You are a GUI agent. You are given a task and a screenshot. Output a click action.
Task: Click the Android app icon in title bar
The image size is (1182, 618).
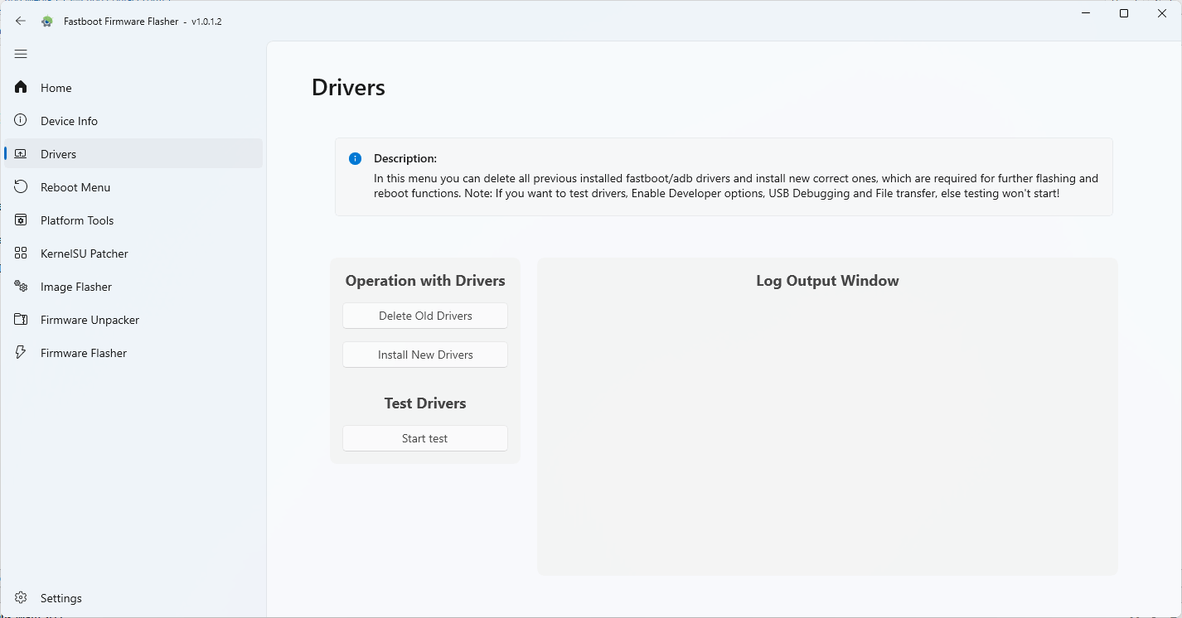point(47,21)
